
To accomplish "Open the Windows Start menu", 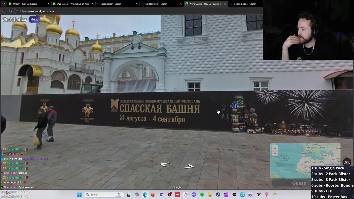I will click(x=79, y=195).
